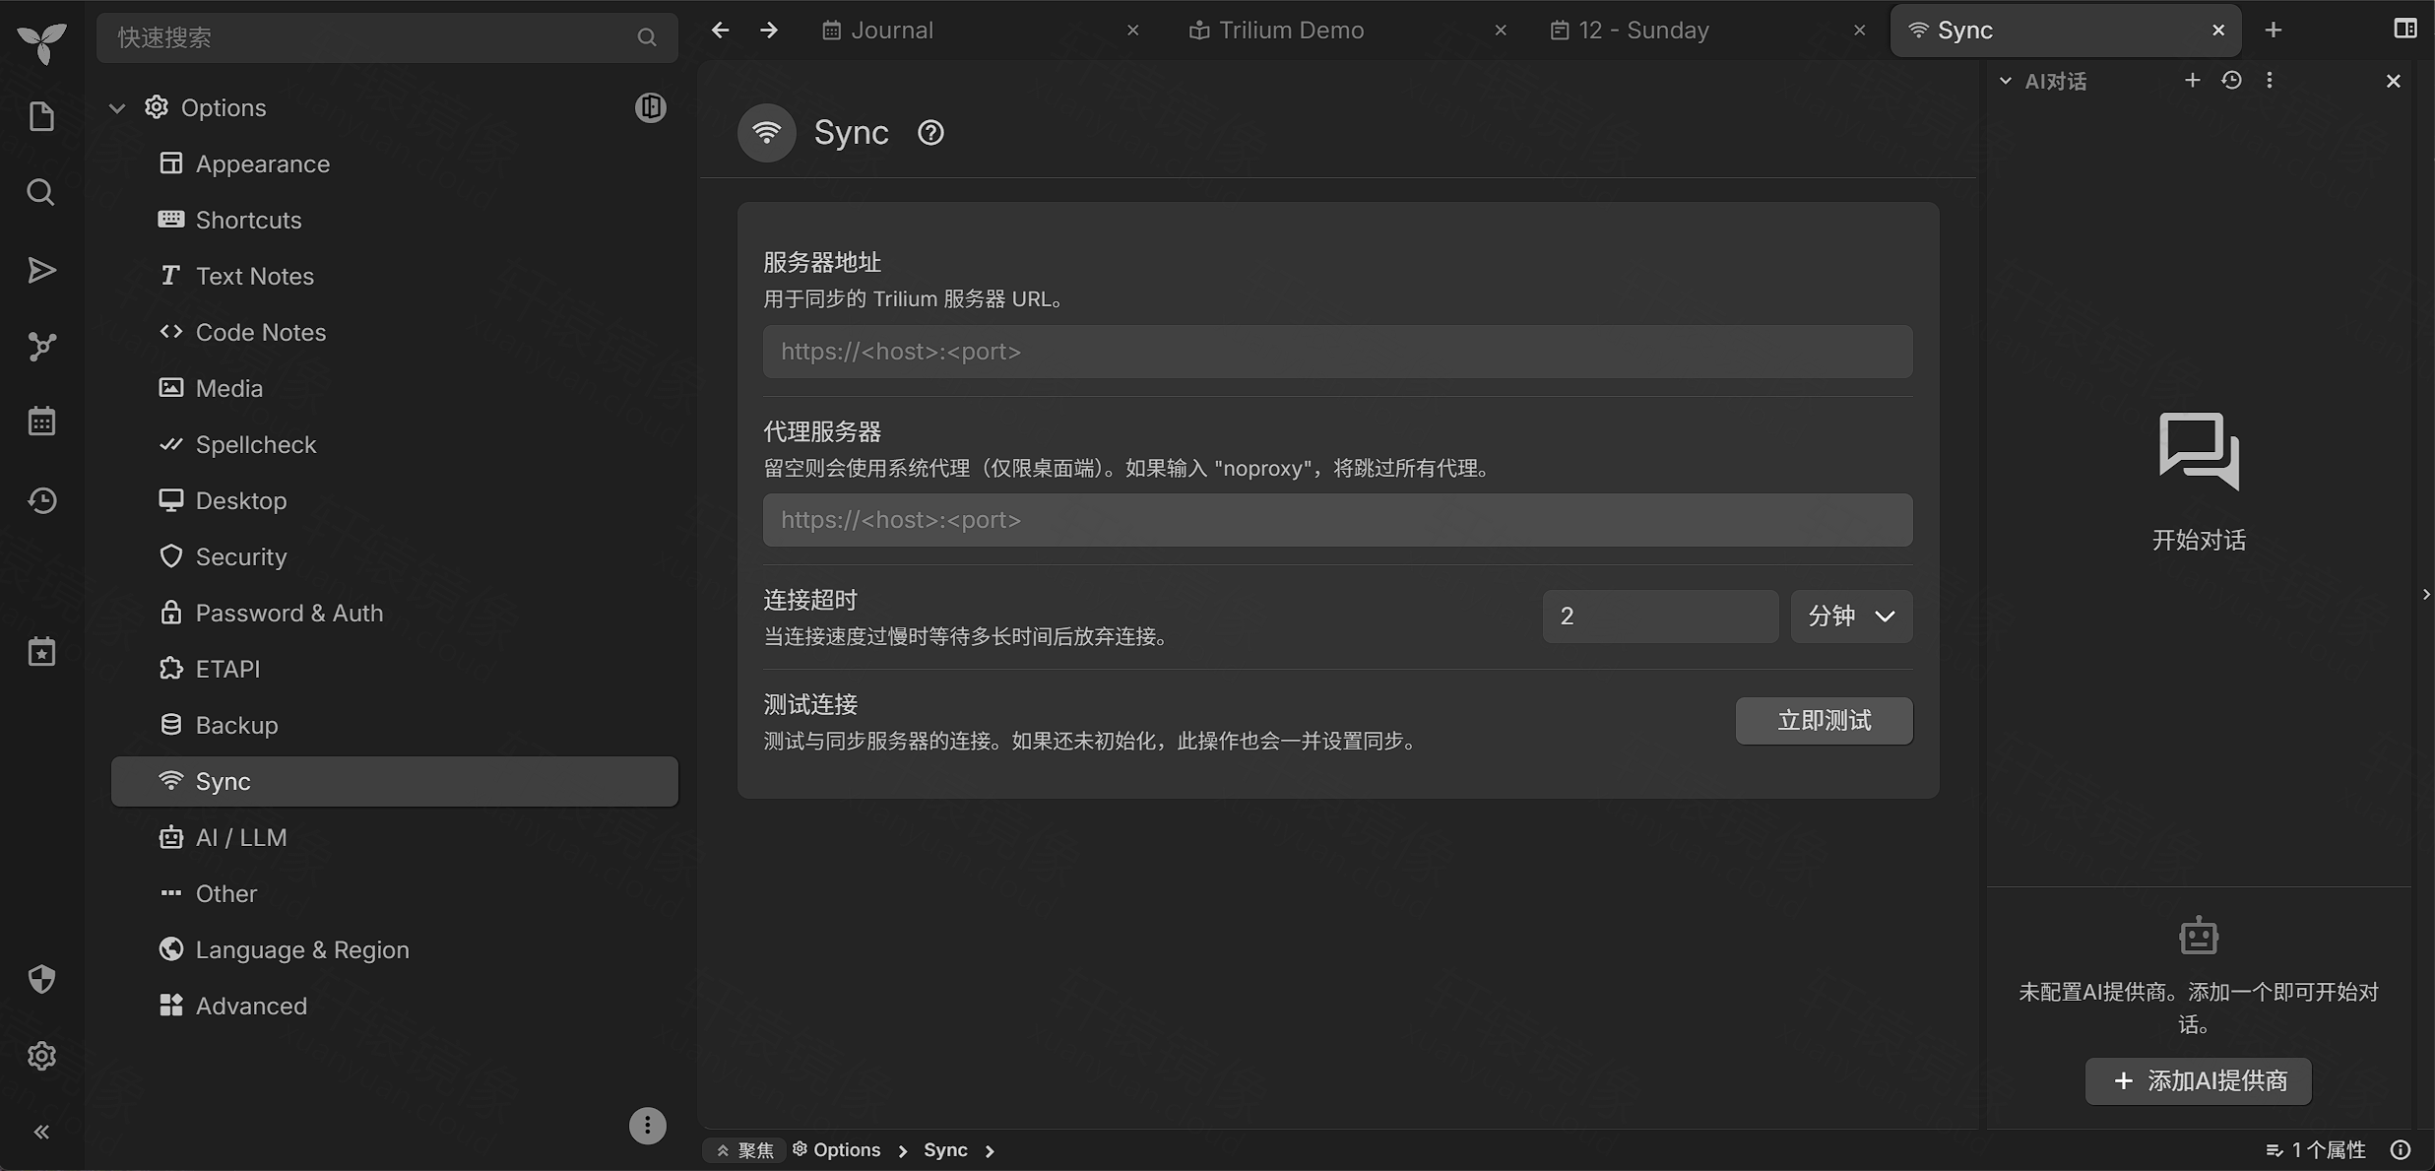Open AI chat history clock icon

coord(2231,80)
